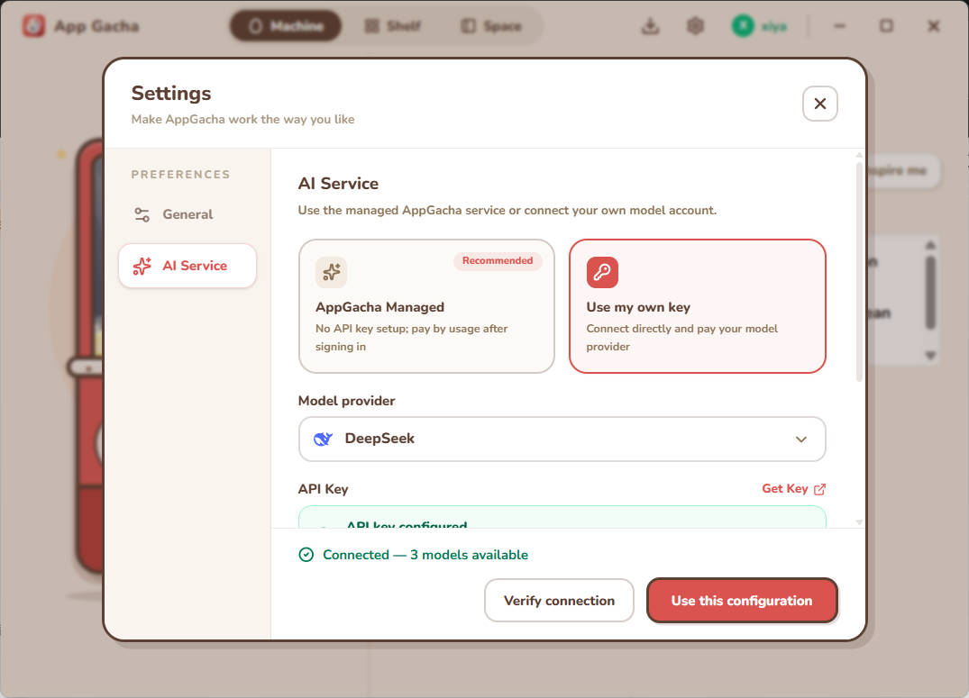The width and height of the screenshot is (969, 698).
Task: Switch to Machine tab in App Gacha window
Action: coord(286,26)
